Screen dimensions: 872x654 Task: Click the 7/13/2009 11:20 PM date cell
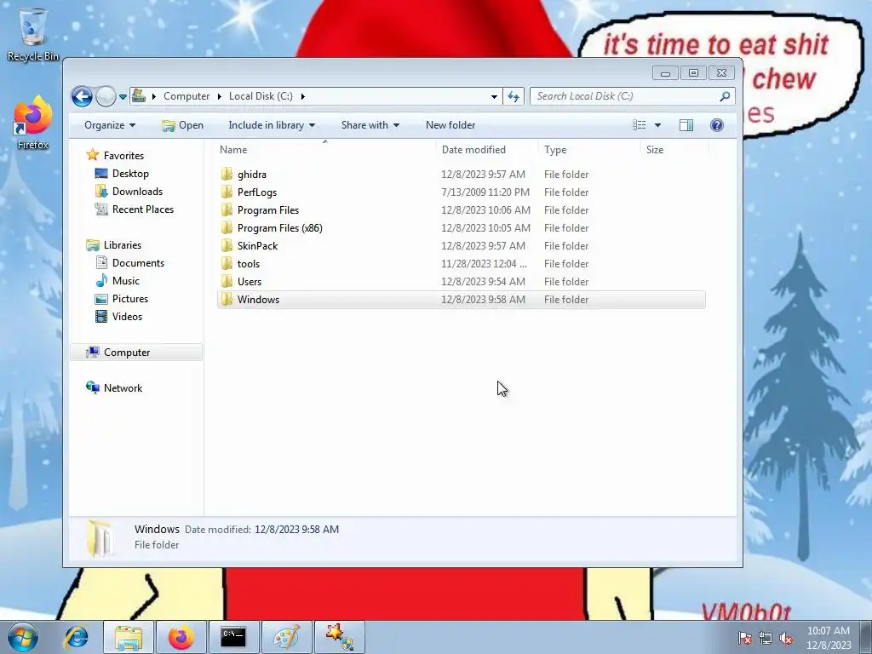[x=485, y=192]
